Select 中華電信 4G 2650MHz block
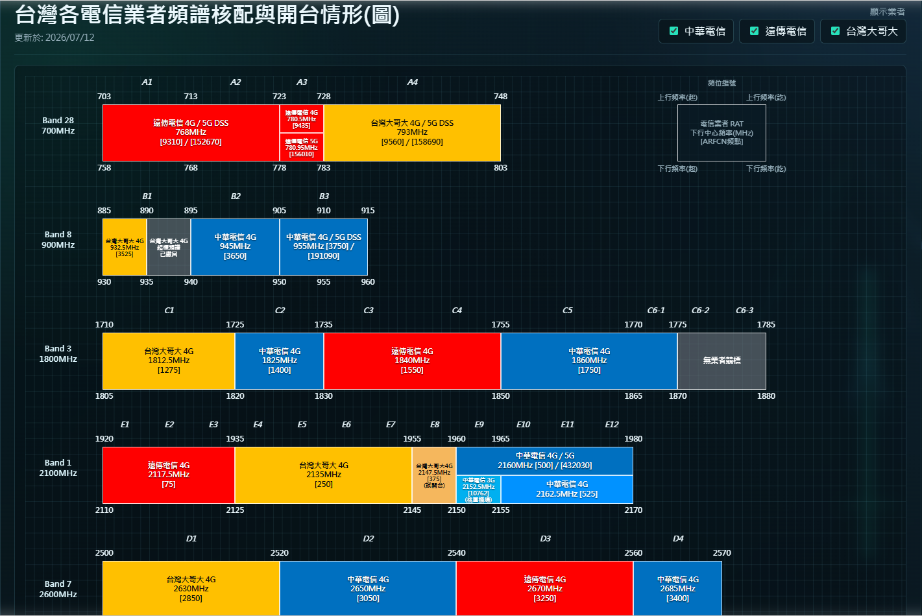 (x=368, y=588)
